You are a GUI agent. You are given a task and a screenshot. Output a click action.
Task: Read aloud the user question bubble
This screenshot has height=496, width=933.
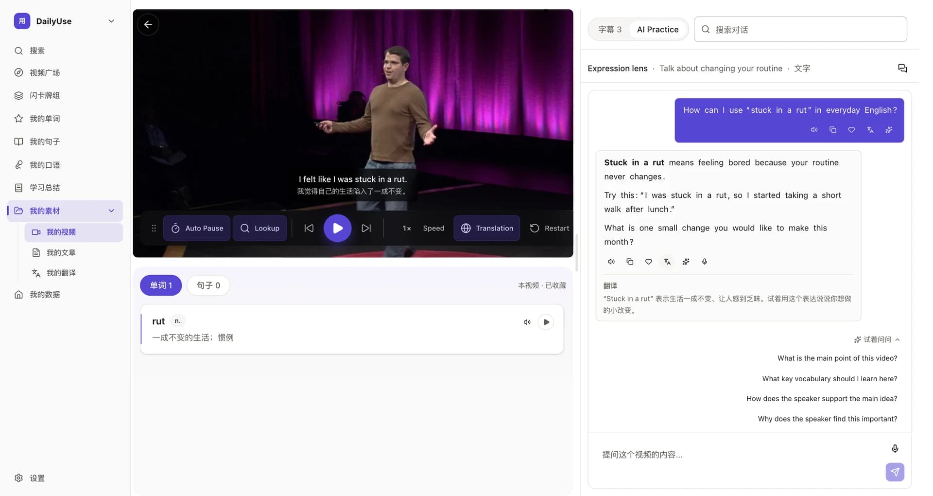tap(814, 130)
